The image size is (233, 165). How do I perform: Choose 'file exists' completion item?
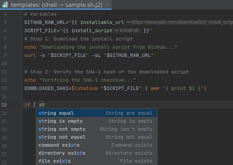97,161
